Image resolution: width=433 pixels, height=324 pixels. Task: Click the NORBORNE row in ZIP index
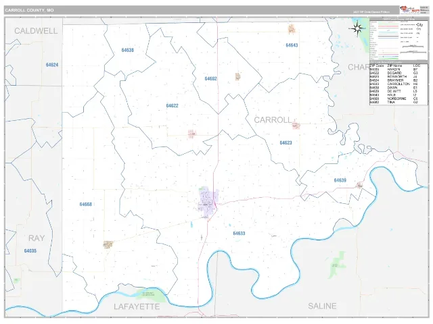point(395,99)
